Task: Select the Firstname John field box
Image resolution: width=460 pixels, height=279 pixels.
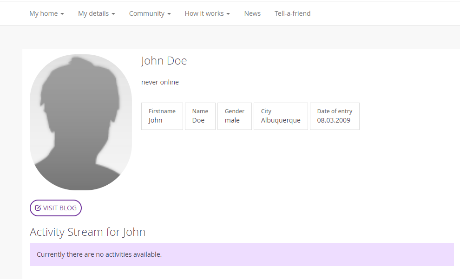Action: point(162,116)
